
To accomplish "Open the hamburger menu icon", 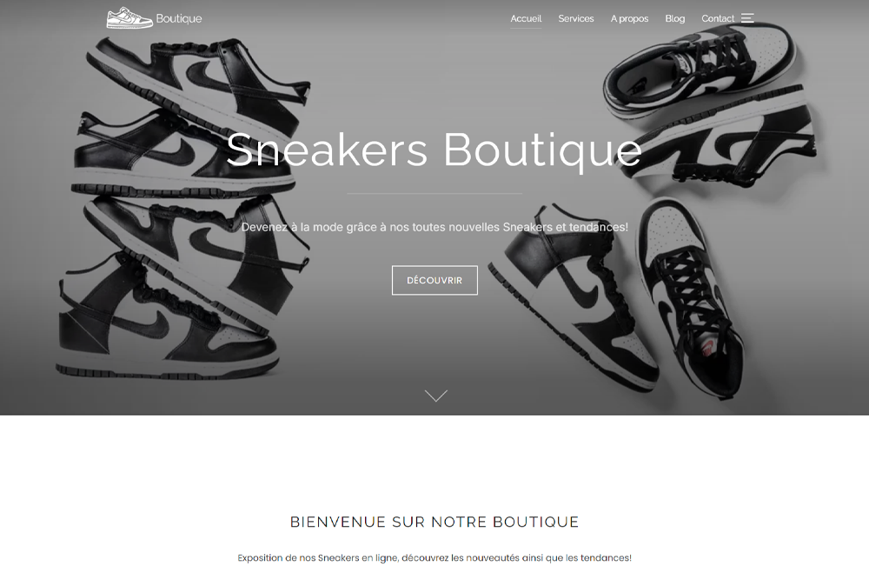I will click(747, 17).
